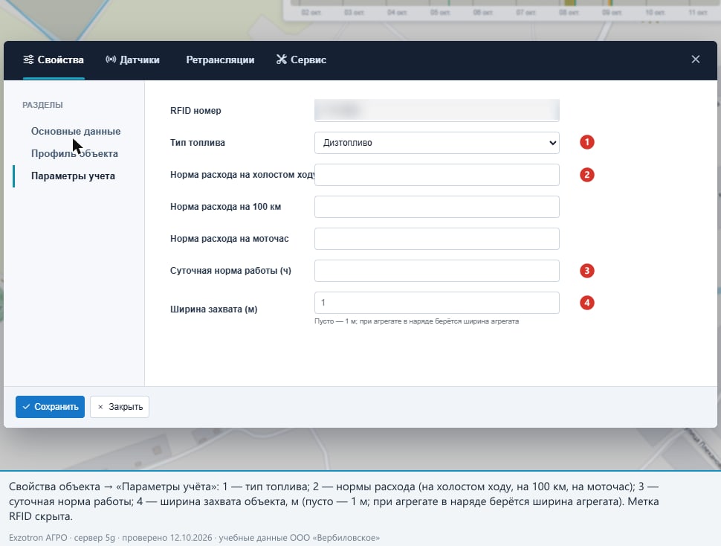
Task: Select Профиль объекта section
Action: [74, 154]
